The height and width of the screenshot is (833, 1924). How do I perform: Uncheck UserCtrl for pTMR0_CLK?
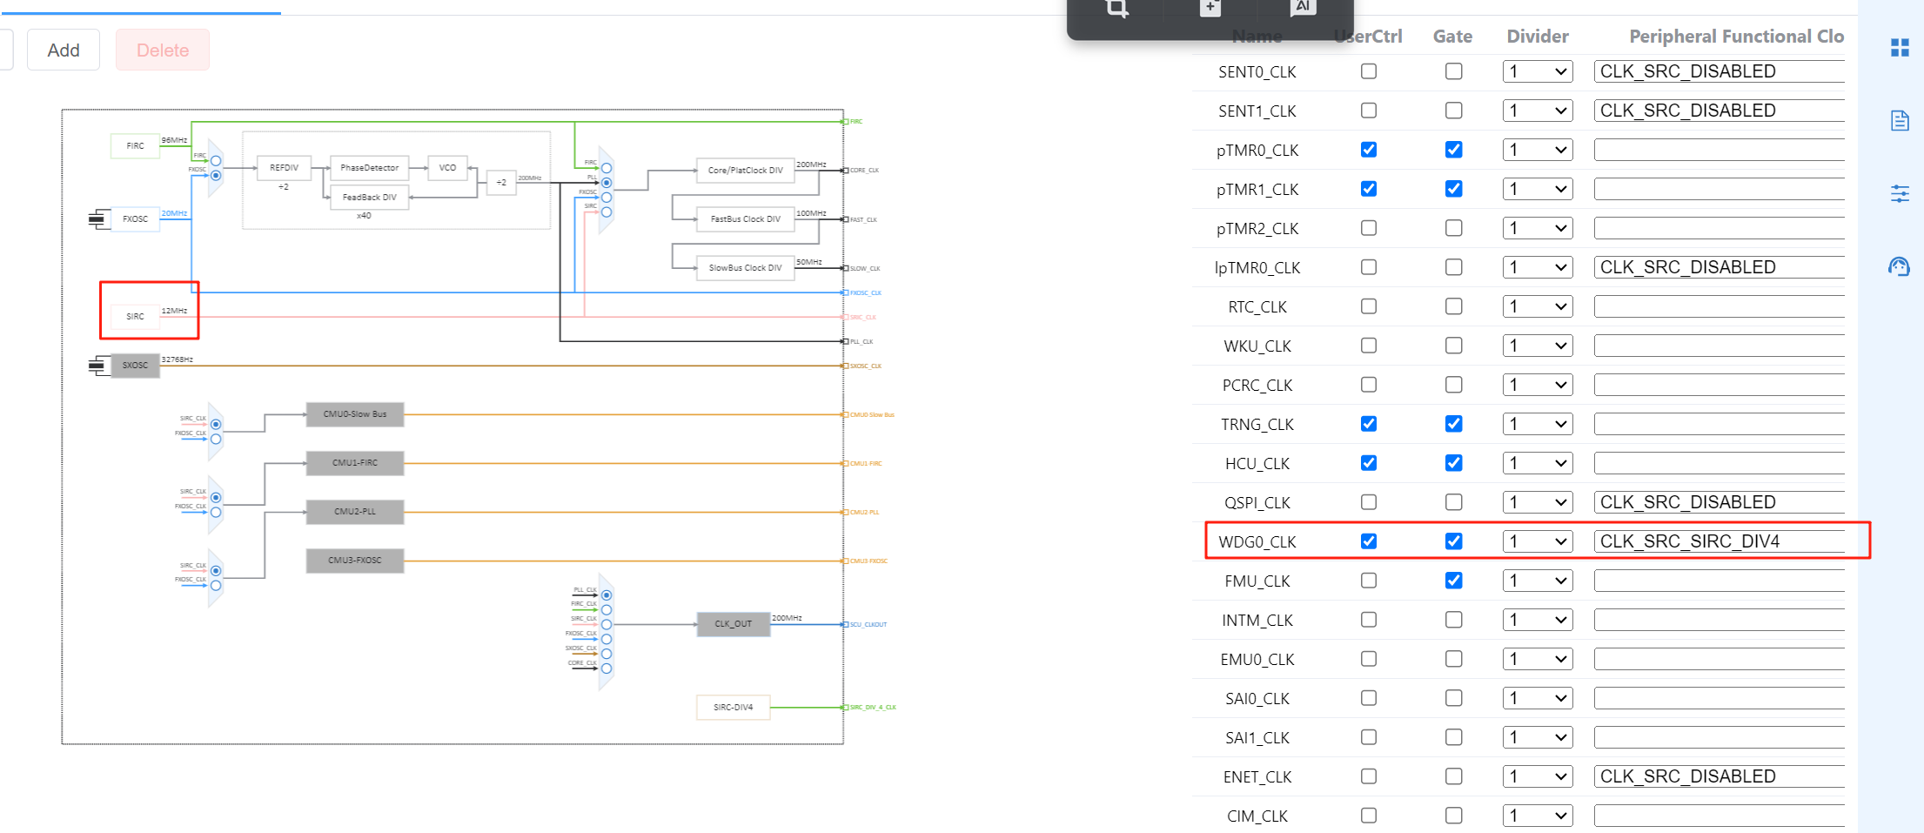(1369, 150)
